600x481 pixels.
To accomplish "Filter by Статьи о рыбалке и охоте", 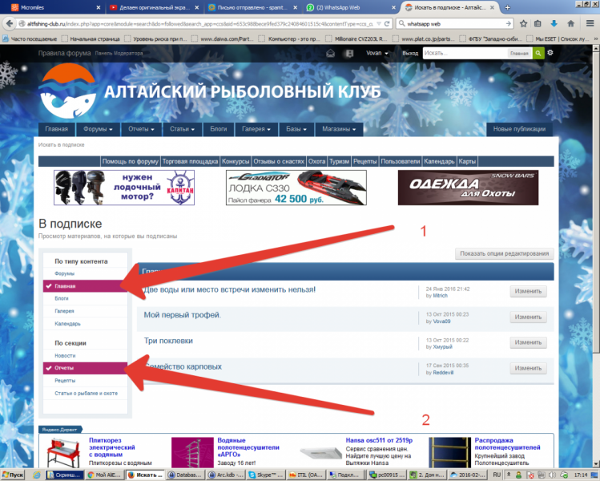I will (85, 394).
